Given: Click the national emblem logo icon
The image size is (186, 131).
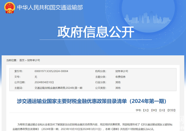Looking at the screenshot, I should pyautogui.click(x=9, y=7).
